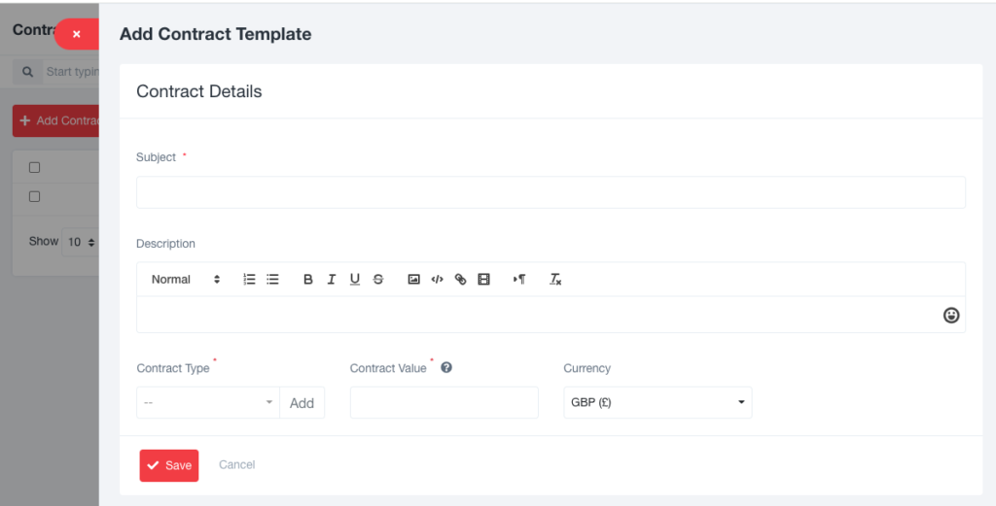Open the Normal heading style dropdown

[186, 279]
